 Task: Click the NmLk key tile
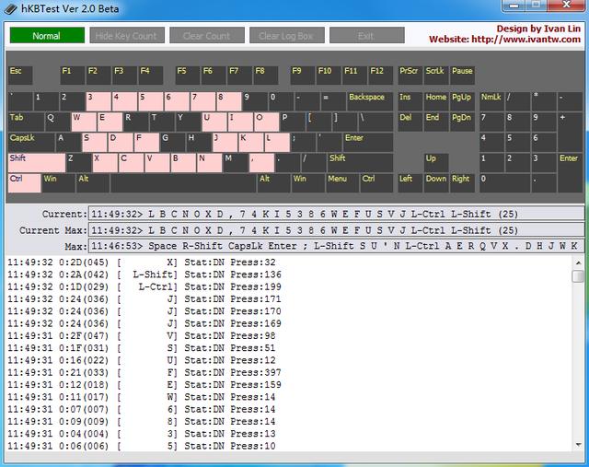tap(491, 101)
